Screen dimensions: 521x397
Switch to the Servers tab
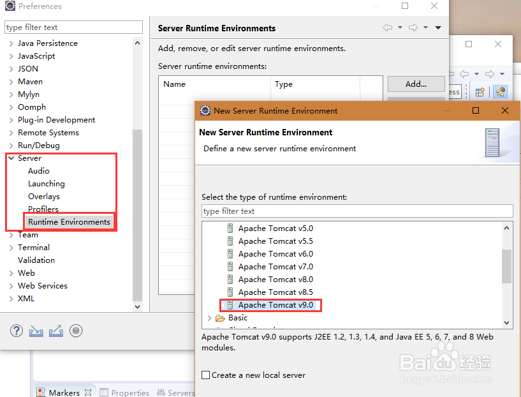(x=181, y=393)
